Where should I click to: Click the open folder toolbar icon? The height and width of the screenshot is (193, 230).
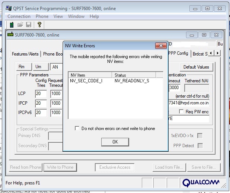pyautogui.click(x=20, y=25)
